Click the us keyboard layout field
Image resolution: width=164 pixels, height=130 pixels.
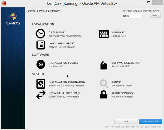click(x=132, y=16)
